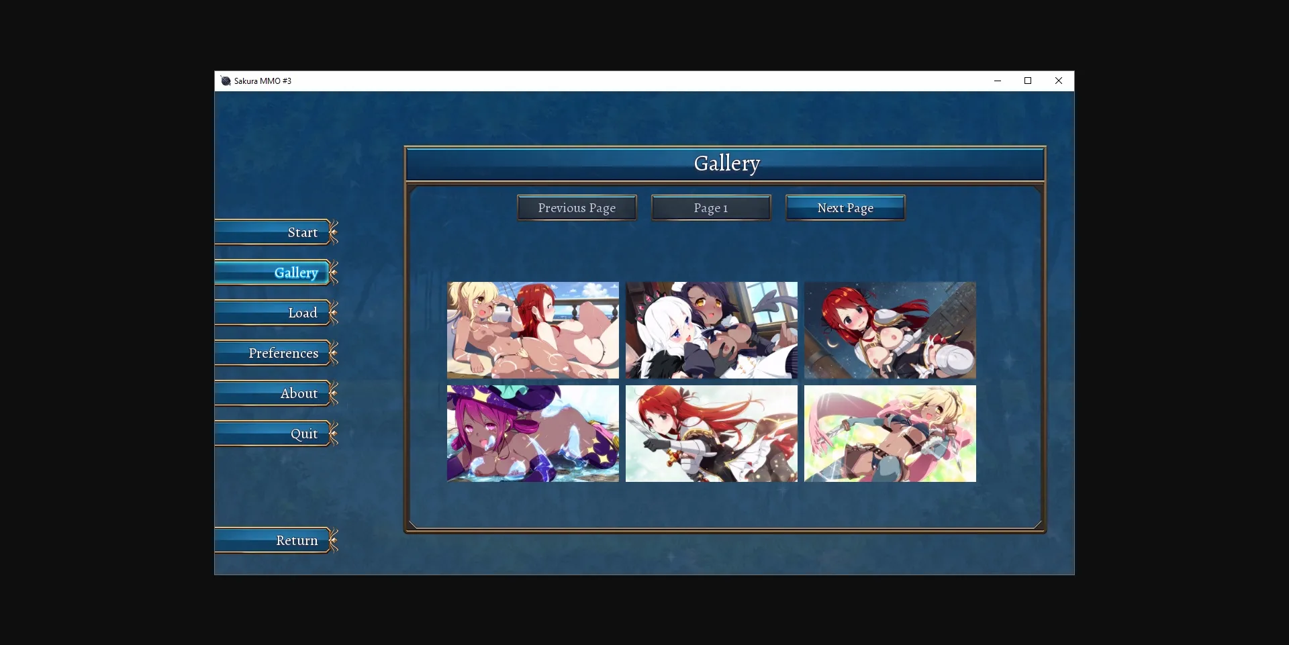Minimize the Sakura MMO window
This screenshot has width=1289, height=645.
[998, 81]
